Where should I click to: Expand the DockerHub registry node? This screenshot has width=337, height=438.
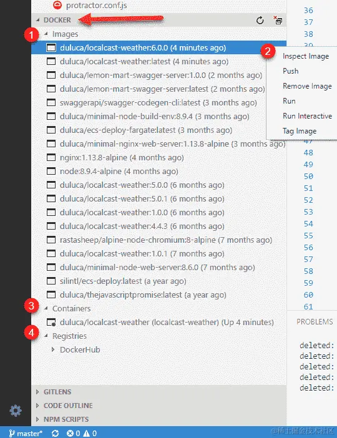53,349
